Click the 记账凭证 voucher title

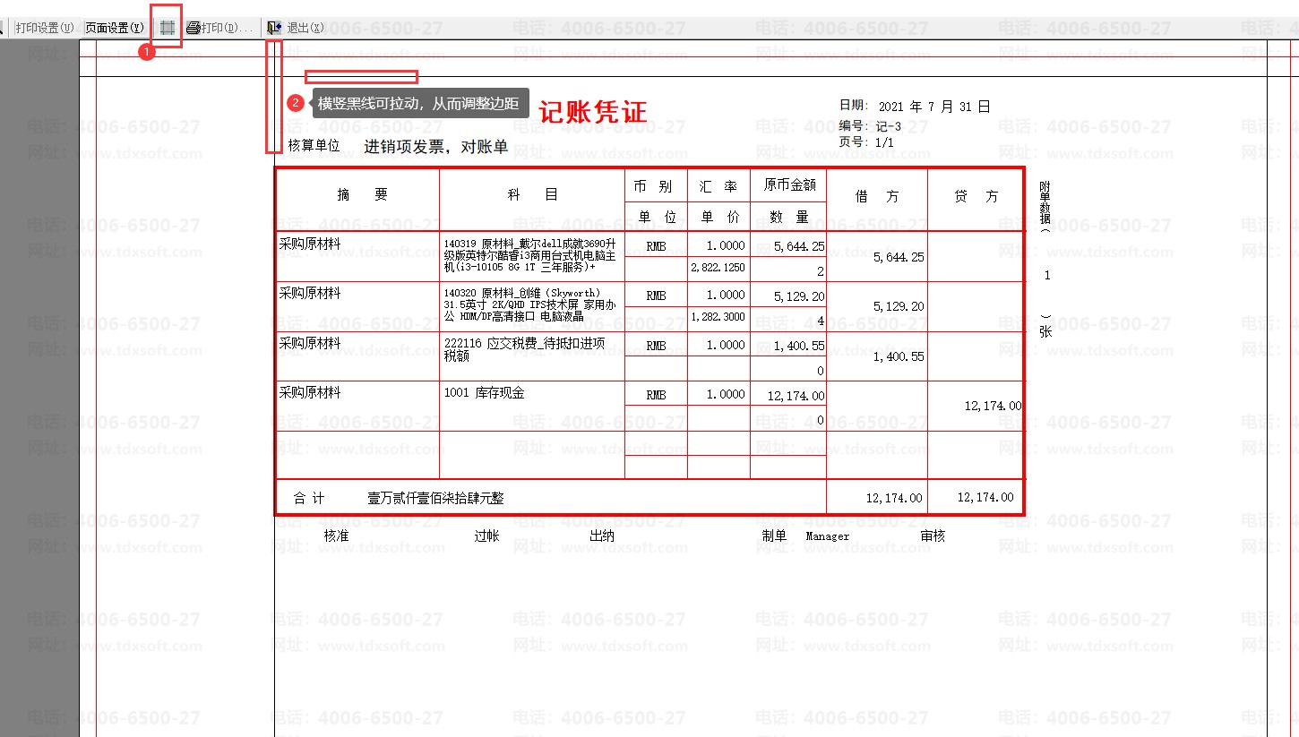[592, 111]
